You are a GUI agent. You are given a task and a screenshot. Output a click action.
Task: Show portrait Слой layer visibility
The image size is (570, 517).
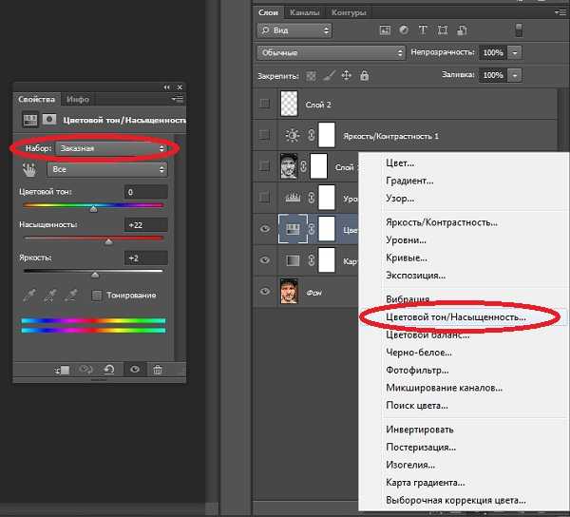[265, 166]
